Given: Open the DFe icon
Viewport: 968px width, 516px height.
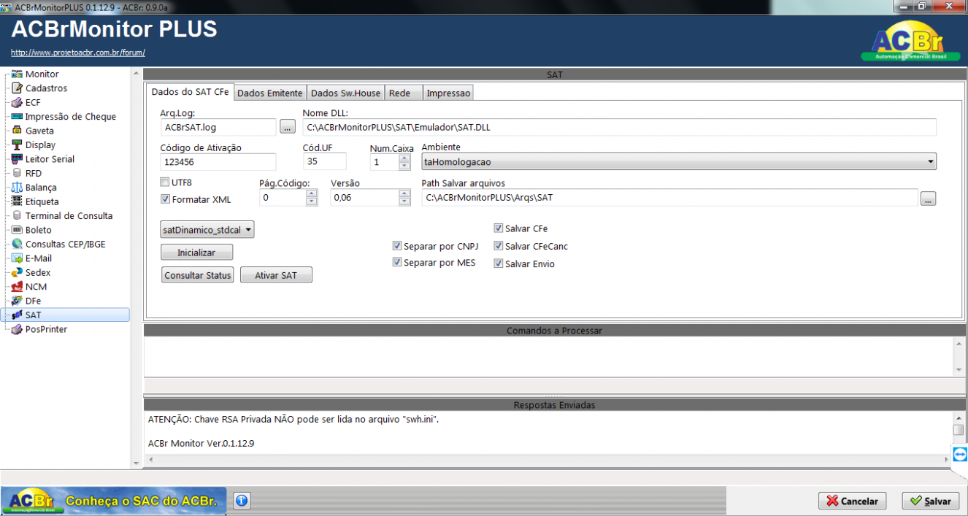Looking at the screenshot, I should pos(17,301).
